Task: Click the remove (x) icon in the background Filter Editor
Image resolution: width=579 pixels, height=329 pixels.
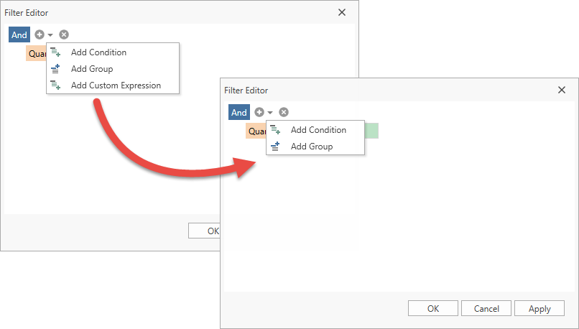Action: click(x=64, y=34)
